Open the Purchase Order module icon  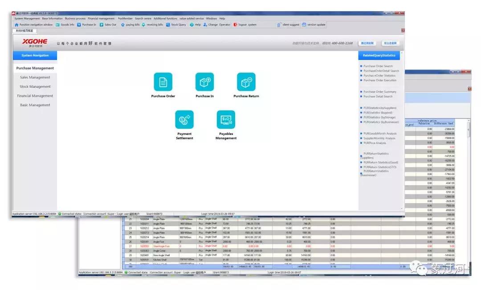pyautogui.click(x=163, y=82)
